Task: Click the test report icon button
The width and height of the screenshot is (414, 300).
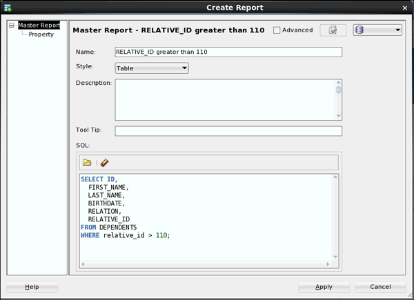Action: [333, 30]
